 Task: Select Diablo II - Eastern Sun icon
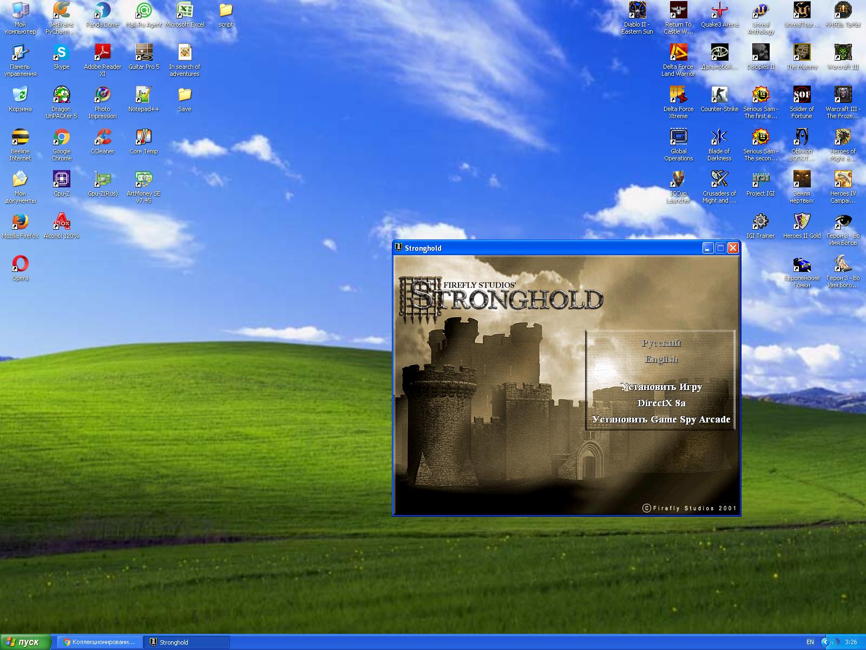point(637,18)
